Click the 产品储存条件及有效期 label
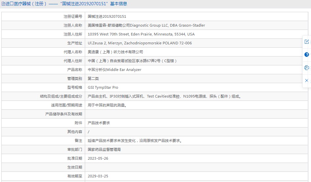Viewport: 311px width, 182px height. coord(64,114)
